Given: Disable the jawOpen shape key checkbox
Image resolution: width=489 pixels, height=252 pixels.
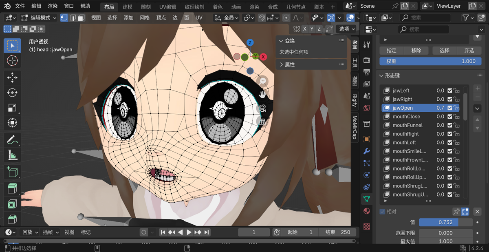Looking at the screenshot, I should tap(450, 108).
